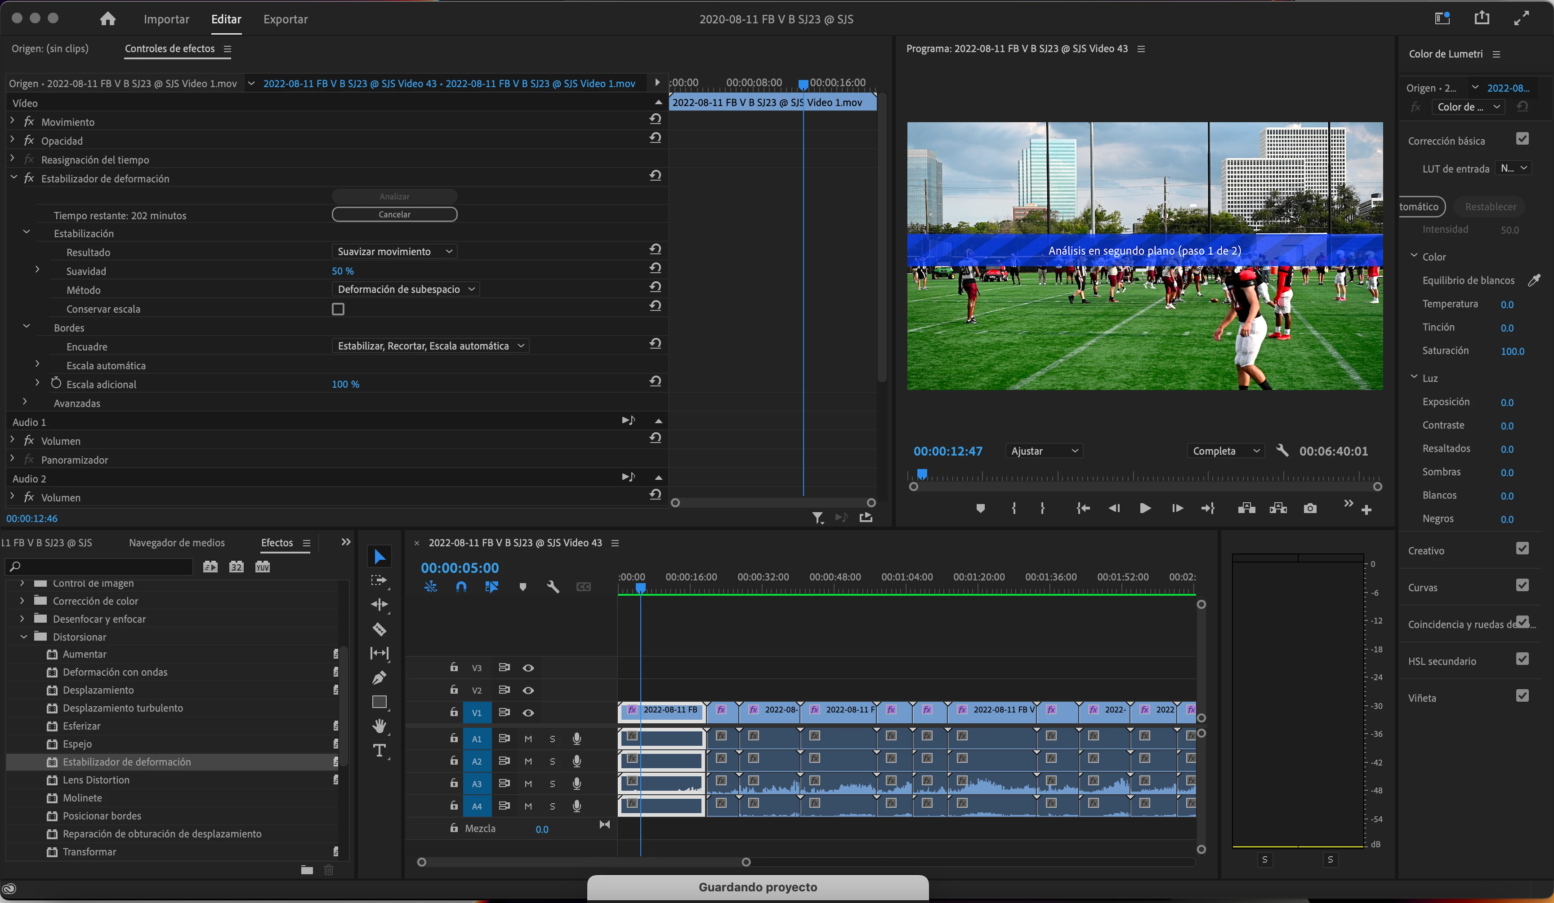
Task: Open the Navegador de medios tab
Action: point(176,543)
